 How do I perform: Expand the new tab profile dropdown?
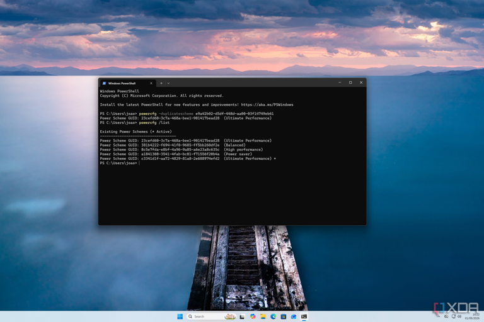pyautogui.click(x=168, y=83)
